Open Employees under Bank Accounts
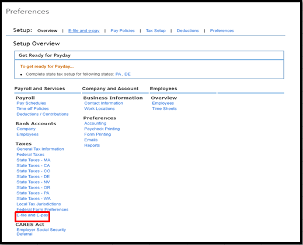Viewport: 303px width, 245px height. [x=27, y=134]
